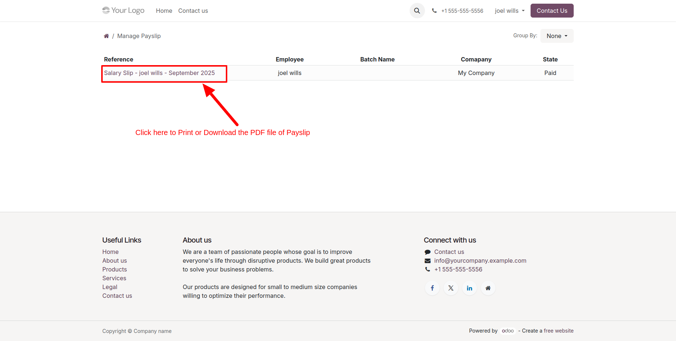Open the Facebook social icon
This screenshot has width=676, height=341.
(432, 288)
